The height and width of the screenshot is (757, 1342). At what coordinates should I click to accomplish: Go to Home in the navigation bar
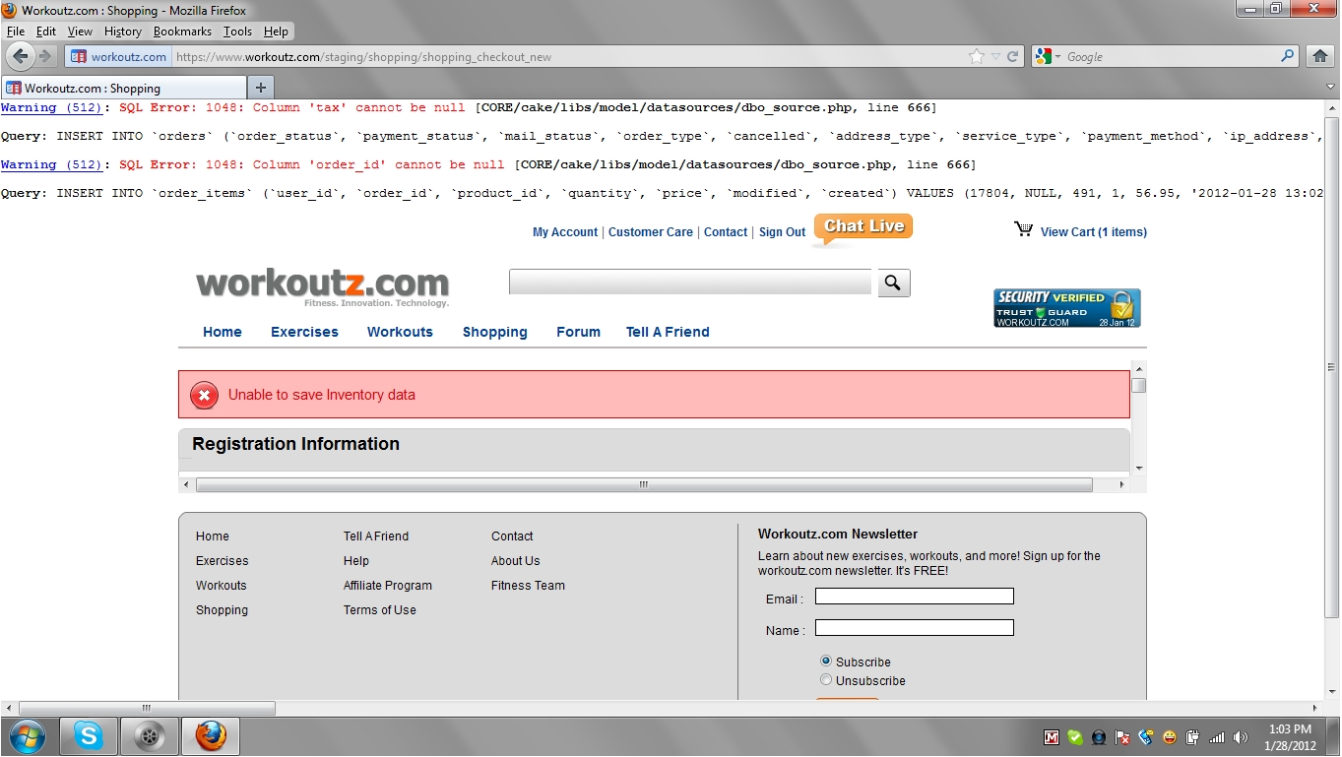click(x=223, y=332)
